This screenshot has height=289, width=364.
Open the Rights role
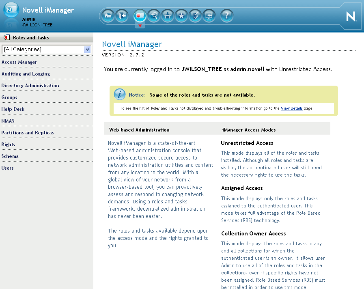click(8, 144)
